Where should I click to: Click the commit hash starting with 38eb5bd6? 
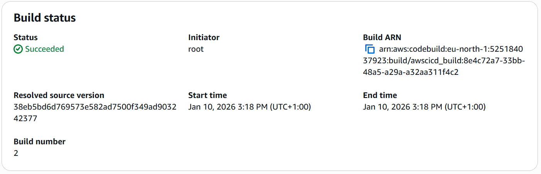[95, 107]
